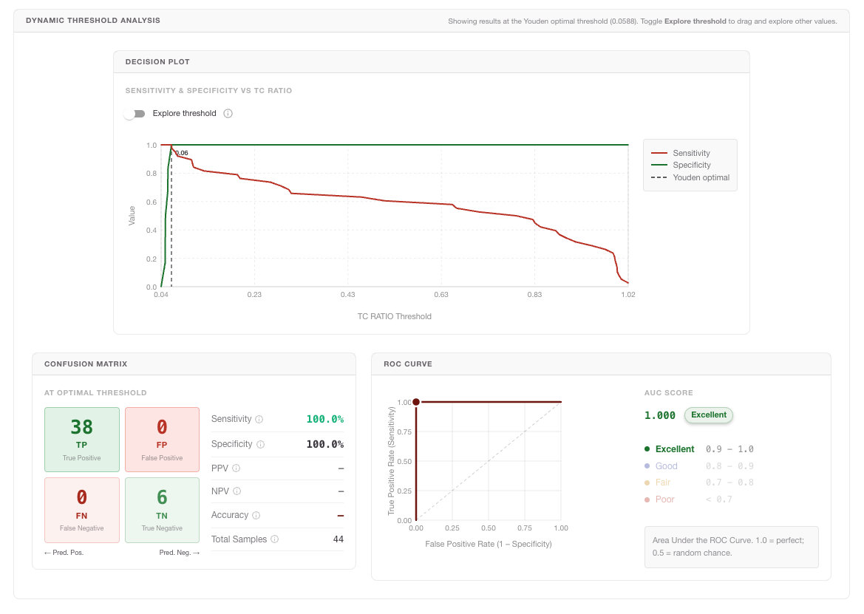This screenshot has width=864, height=614.
Task: Click the 0.06 Youden threshold marker label
Action: tap(182, 153)
